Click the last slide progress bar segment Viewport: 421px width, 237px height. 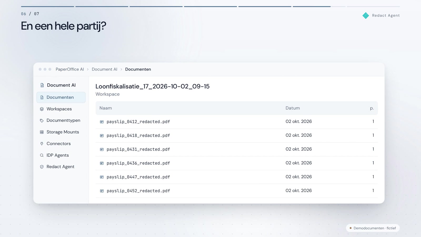coord(373,7)
